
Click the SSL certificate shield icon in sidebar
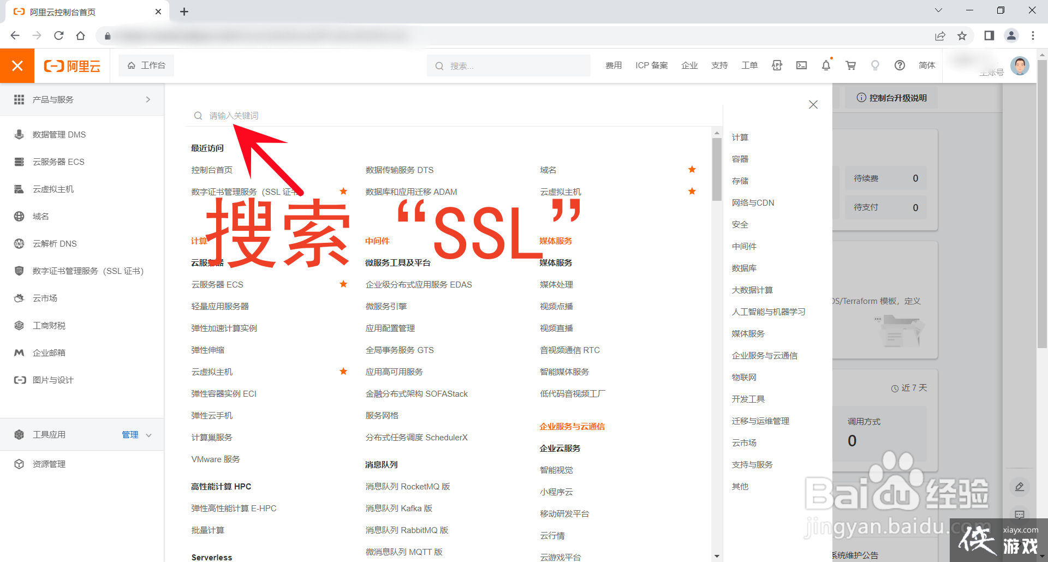[19, 271]
